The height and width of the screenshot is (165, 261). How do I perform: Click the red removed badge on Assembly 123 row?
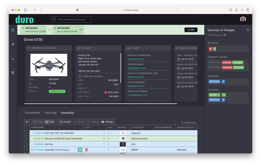click(x=86, y=150)
